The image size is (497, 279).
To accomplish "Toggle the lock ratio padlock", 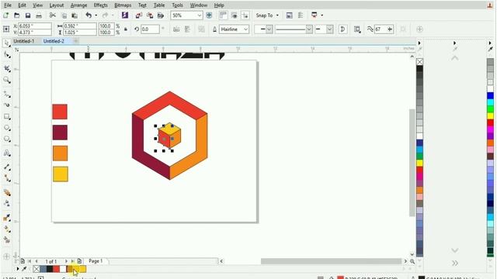I will [126, 29].
